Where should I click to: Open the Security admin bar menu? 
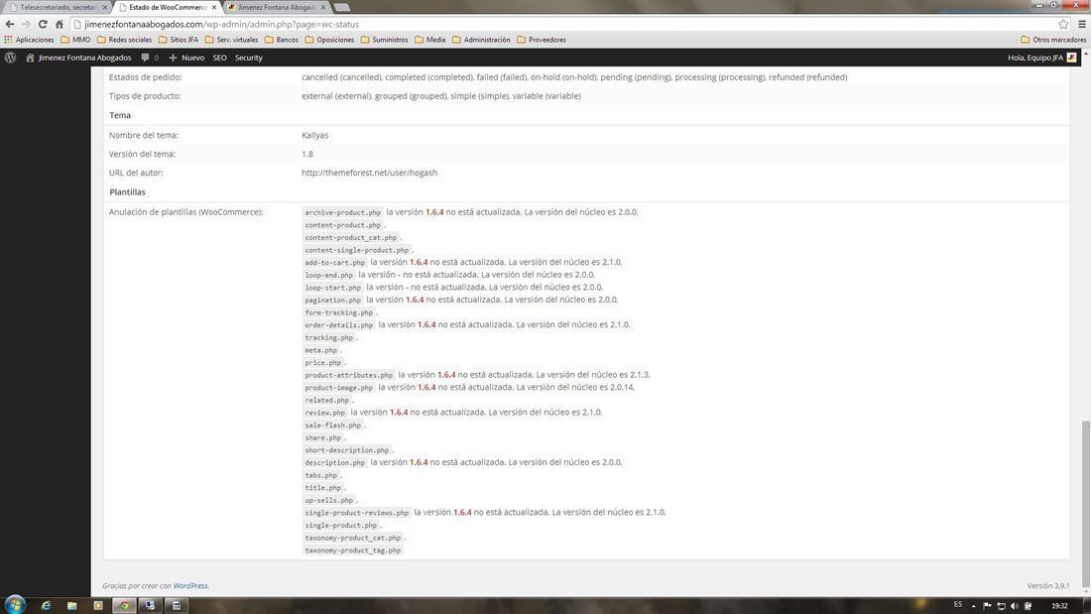pyautogui.click(x=248, y=58)
